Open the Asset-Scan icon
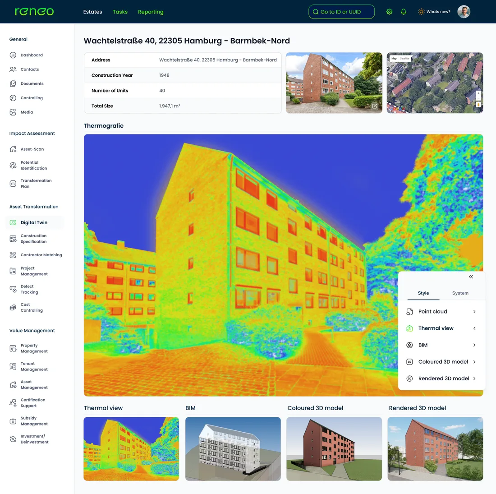 [13, 149]
